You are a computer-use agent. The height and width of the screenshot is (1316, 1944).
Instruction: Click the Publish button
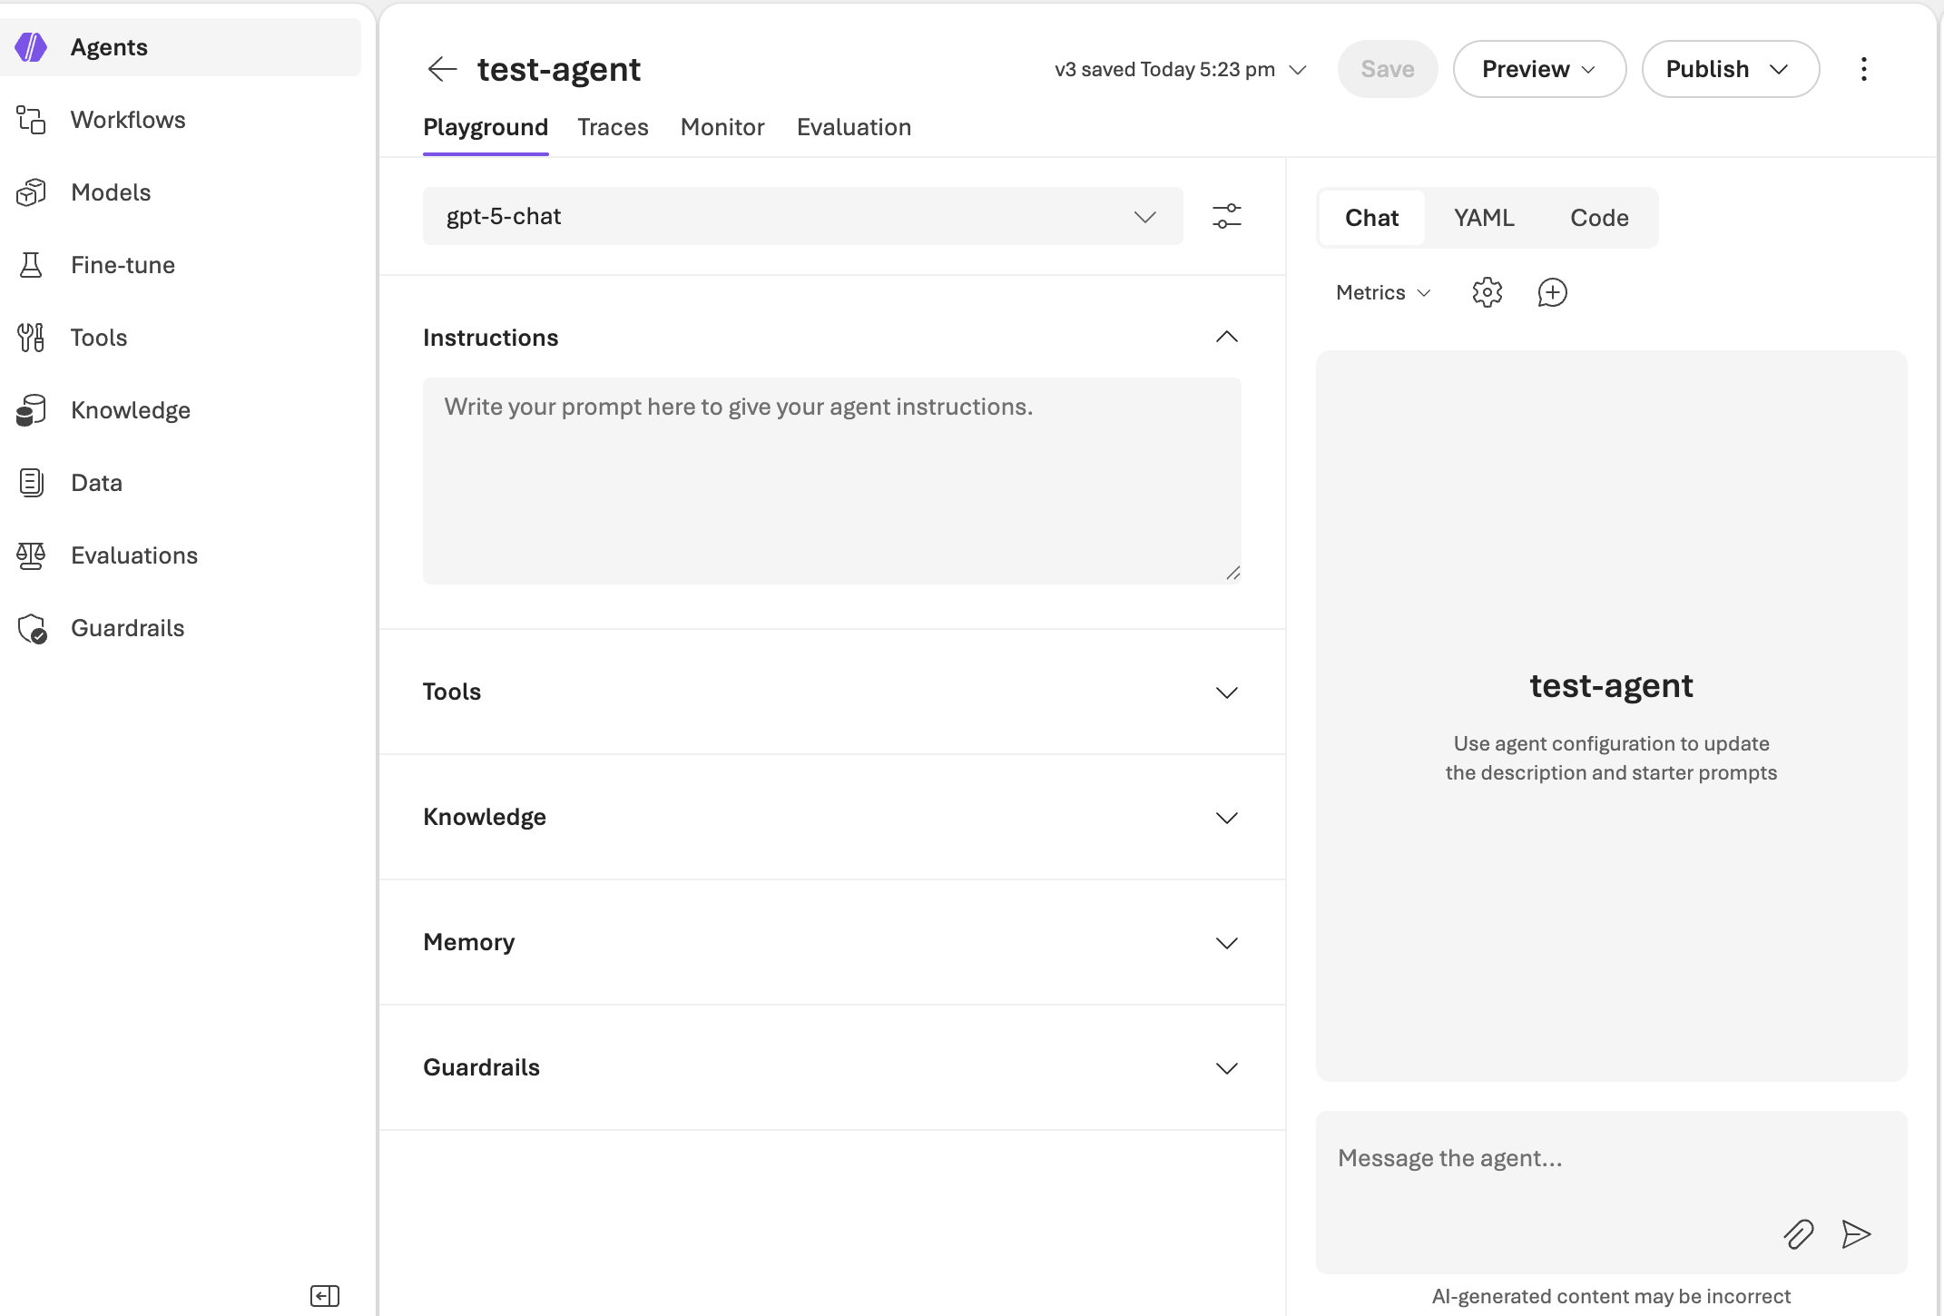1729,69
